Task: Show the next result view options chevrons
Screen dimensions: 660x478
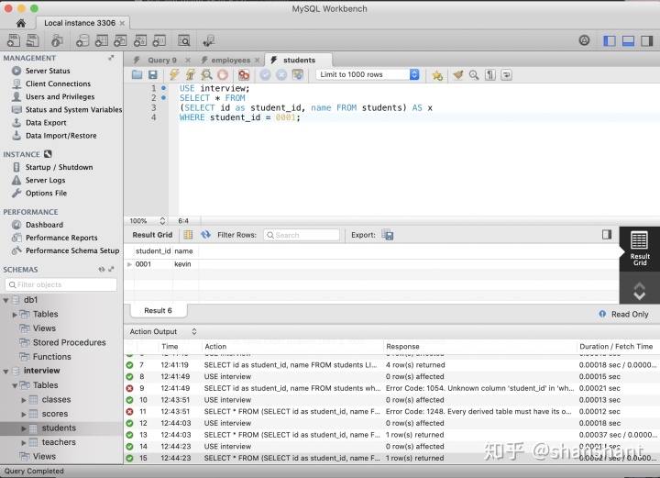Action: coord(640,291)
